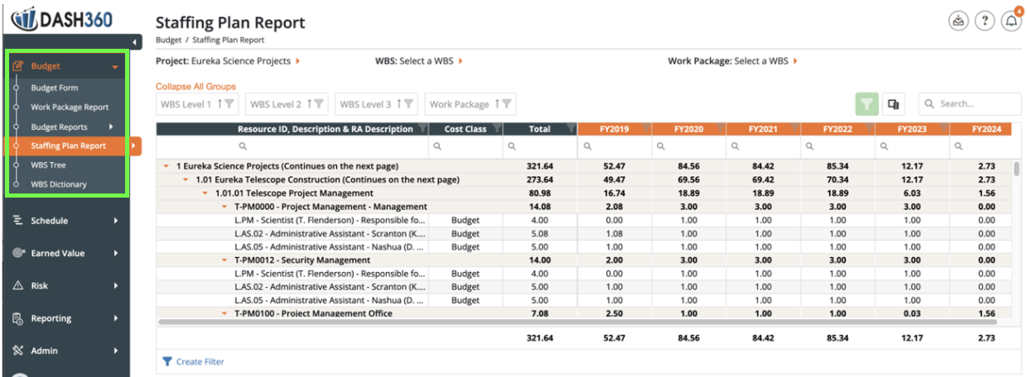Click filter funnel in Total column header
The height and width of the screenshot is (377, 1027).
point(571,129)
